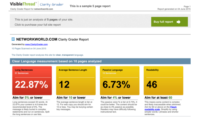Click the purchase full site report text
199x122 pixels.
tap(38, 25)
